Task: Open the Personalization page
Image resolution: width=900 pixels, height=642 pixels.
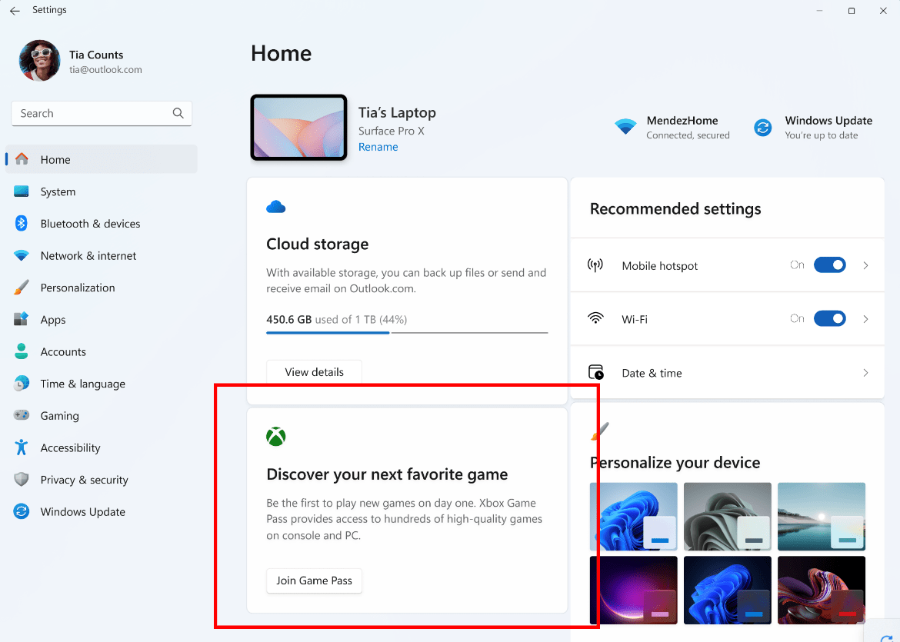Action: click(102, 288)
